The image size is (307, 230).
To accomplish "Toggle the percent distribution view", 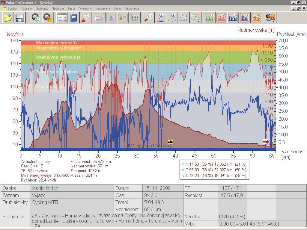I will coord(123,18).
